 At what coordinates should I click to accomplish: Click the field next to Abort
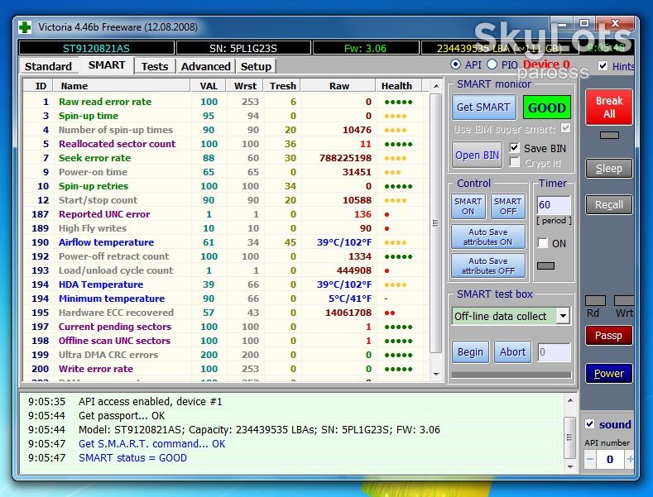click(554, 352)
